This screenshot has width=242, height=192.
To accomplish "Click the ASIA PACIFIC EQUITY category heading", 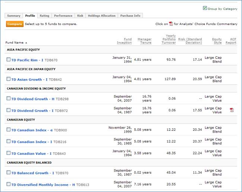I will point(23,50).
